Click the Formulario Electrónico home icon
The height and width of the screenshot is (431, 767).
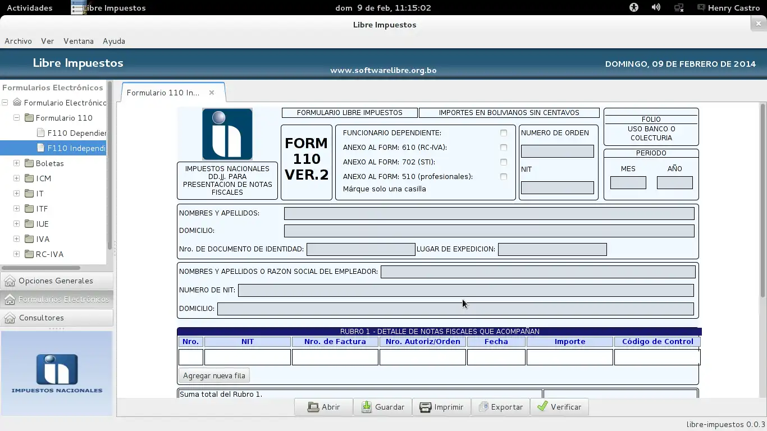17,103
